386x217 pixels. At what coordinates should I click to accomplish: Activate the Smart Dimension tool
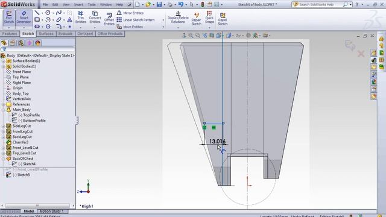(x=24, y=17)
